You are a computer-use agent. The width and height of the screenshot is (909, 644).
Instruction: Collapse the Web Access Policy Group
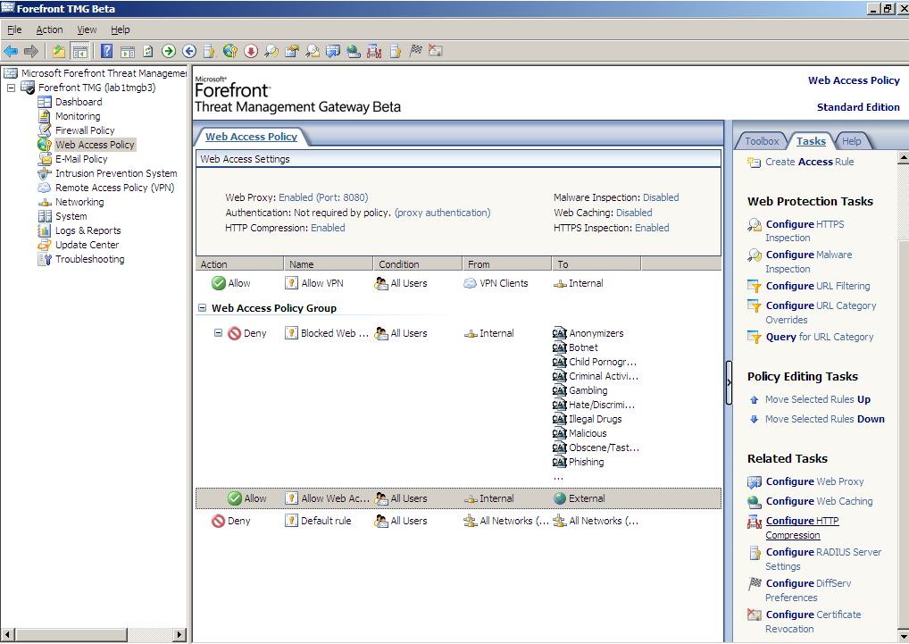pos(202,308)
